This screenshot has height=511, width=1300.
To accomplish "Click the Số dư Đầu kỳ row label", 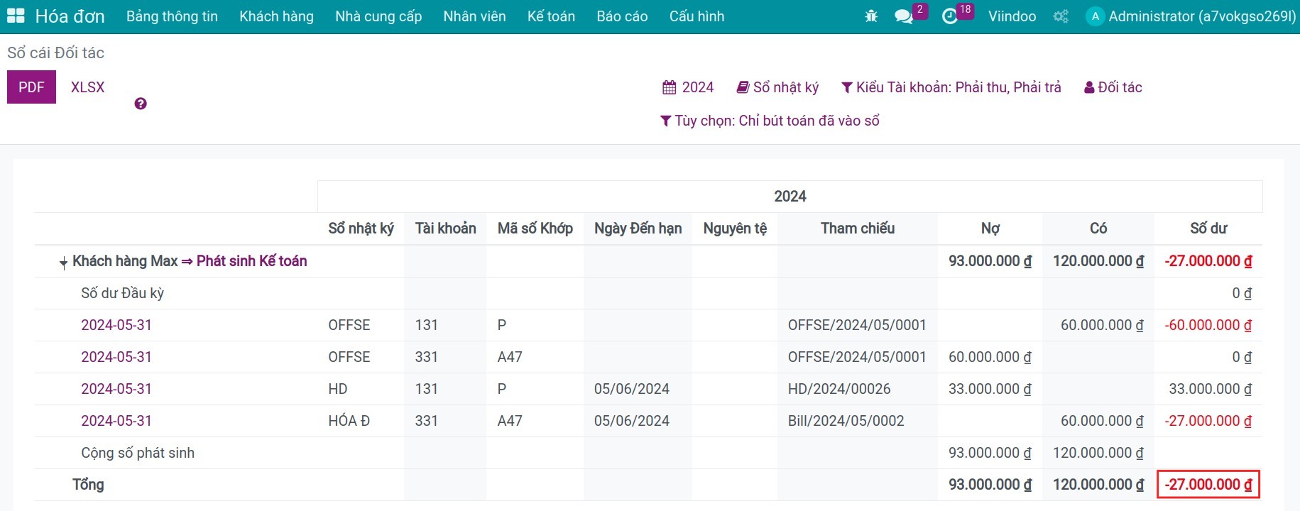I will 122,293.
